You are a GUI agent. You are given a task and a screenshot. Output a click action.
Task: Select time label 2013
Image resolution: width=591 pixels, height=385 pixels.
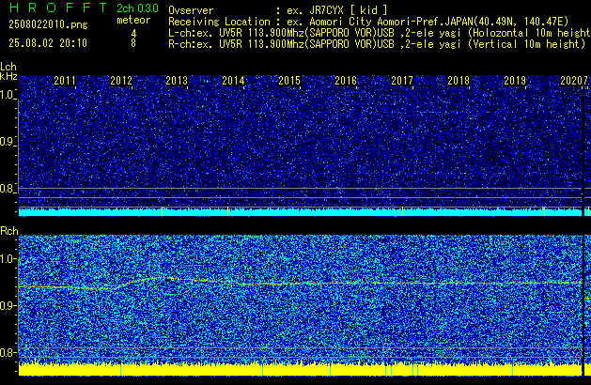pyautogui.click(x=177, y=81)
